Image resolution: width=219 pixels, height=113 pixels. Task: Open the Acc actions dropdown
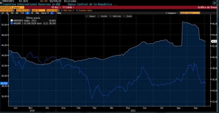[x=57, y=7]
